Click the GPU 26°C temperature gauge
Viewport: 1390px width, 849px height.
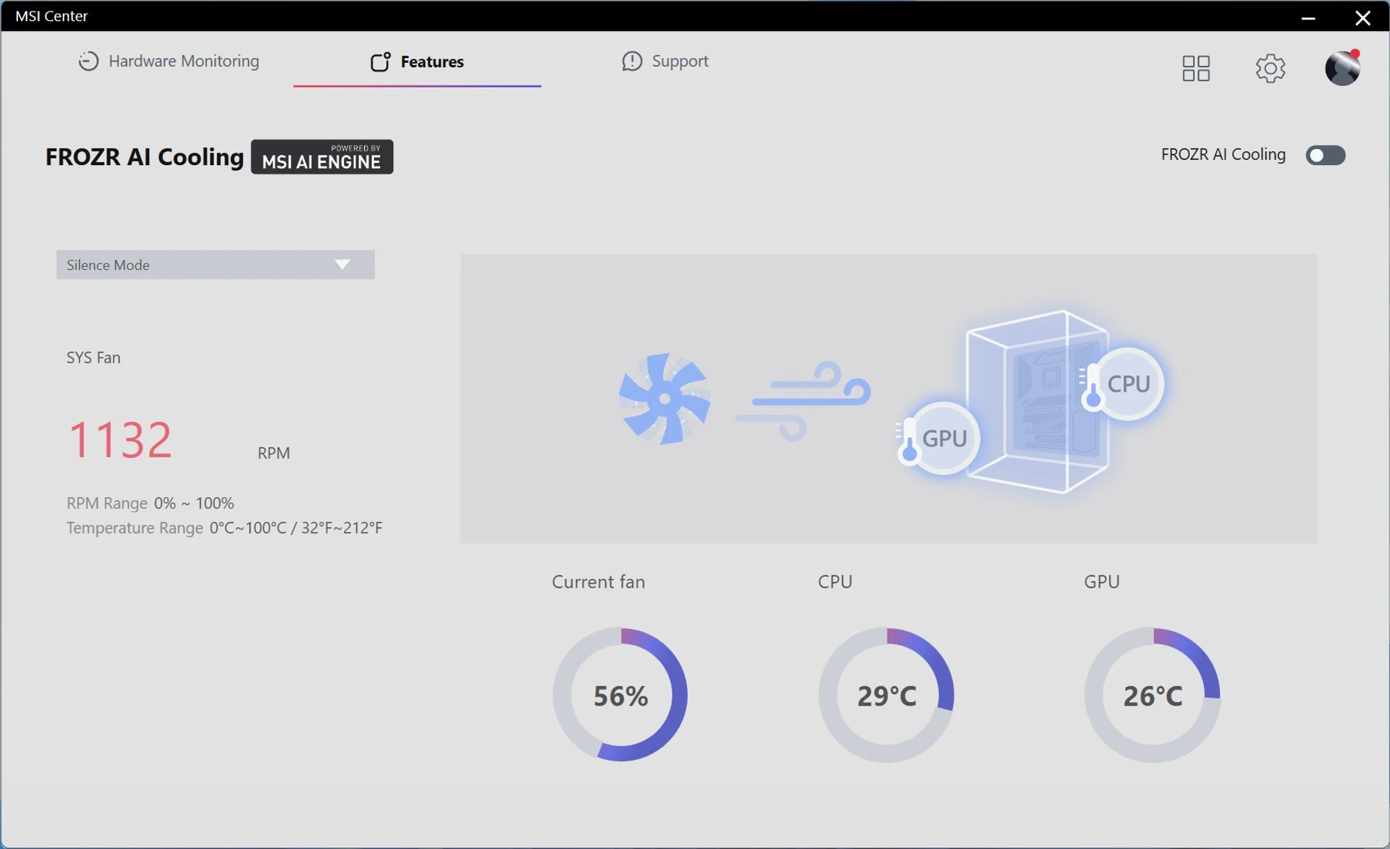pos(1153,695)
